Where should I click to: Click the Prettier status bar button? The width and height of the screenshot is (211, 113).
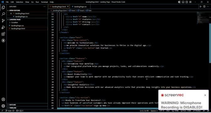tap(197, 111)
